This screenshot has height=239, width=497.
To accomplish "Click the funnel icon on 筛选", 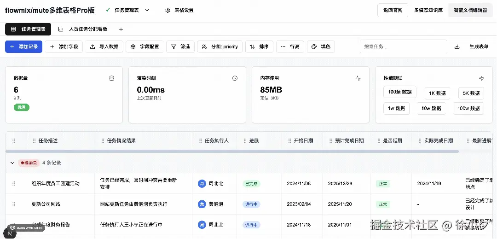I will click(x=173, y=47).
